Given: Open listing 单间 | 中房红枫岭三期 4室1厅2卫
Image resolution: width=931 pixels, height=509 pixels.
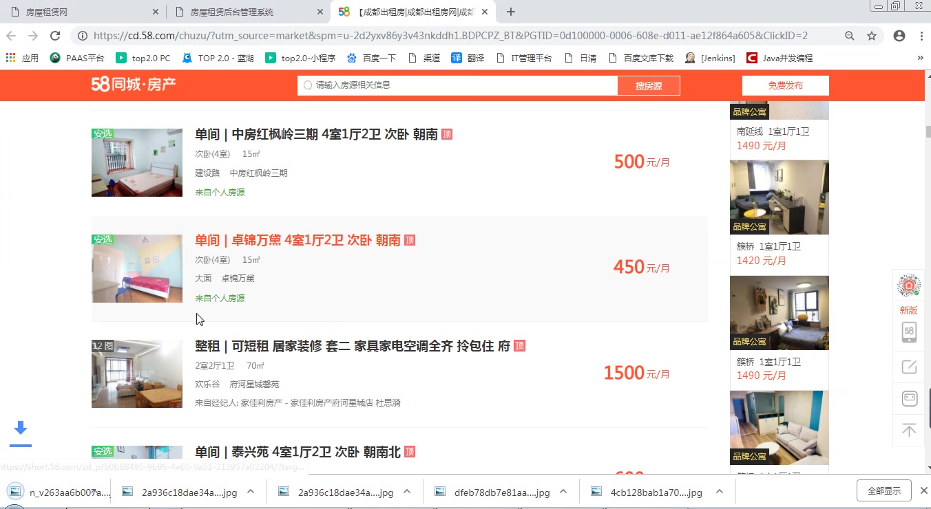Looking at the screenshot, I should (317, 134).
